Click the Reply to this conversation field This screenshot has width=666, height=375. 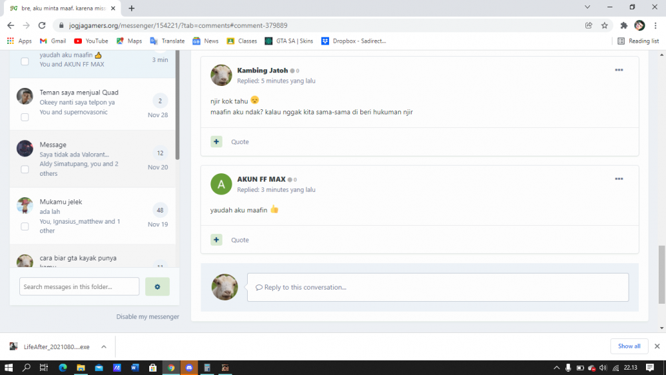pyautogui.click(x=438, y=288)
